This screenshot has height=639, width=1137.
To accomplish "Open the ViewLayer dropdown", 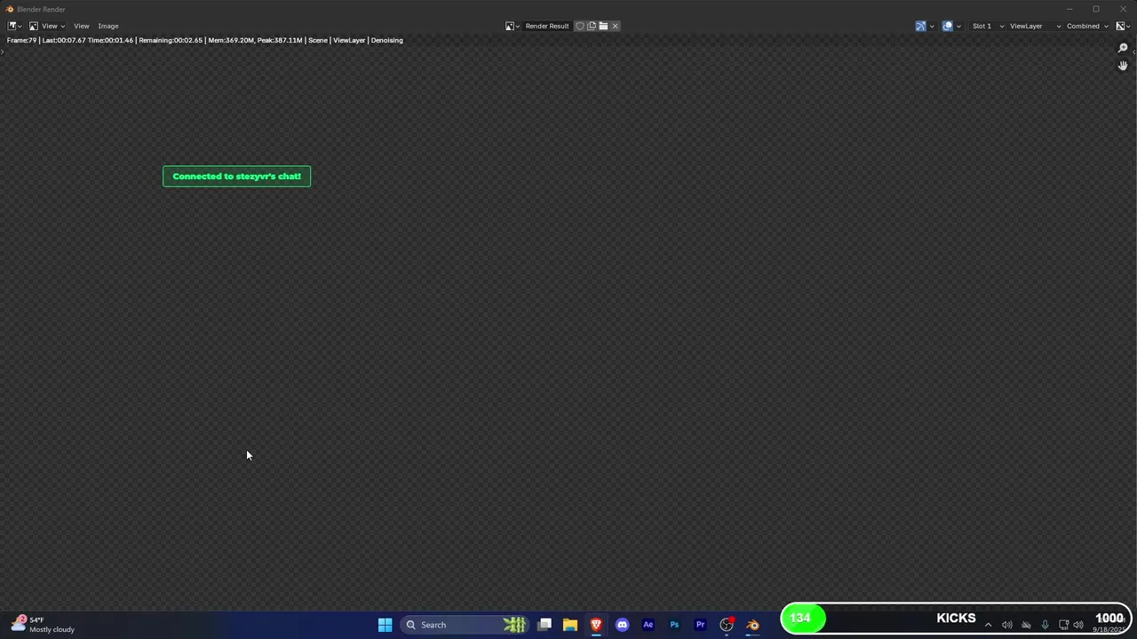I will point(1034,26).
